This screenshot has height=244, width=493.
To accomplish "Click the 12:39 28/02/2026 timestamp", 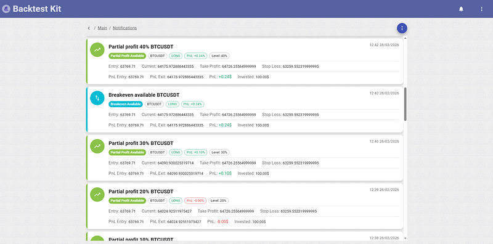I will 384,190.
